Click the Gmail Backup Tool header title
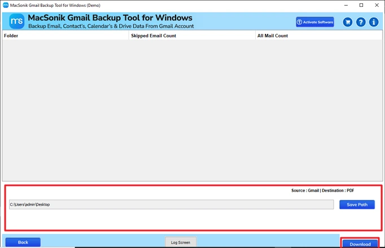The height and width of the screenshot is (248, 385). [x=110, y=18]
